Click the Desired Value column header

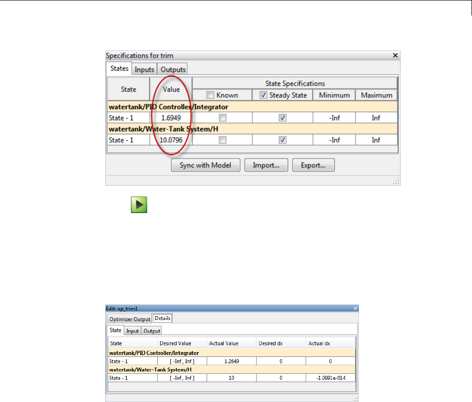click(x=182, y=343)
